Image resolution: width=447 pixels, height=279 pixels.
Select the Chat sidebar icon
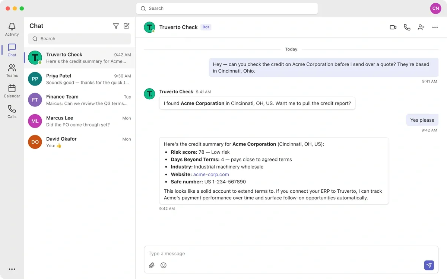pos(12,47)
